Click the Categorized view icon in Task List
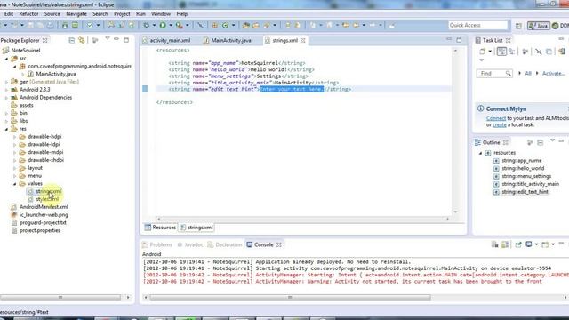The image size is (569, 320). 501,52
